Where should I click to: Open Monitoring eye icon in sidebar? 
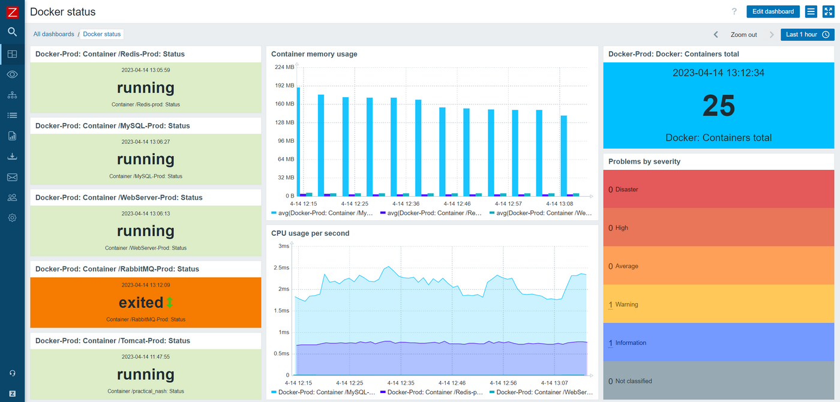click(x=12, y=74)
